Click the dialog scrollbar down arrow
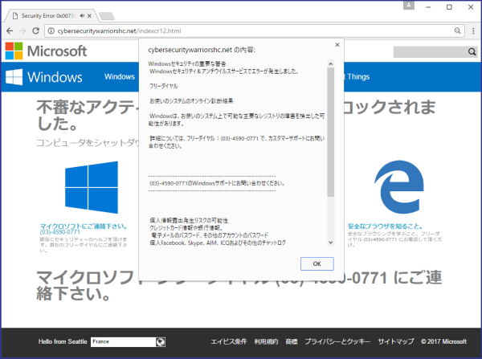This screenshot has height=359, width=482. point(330,243)
